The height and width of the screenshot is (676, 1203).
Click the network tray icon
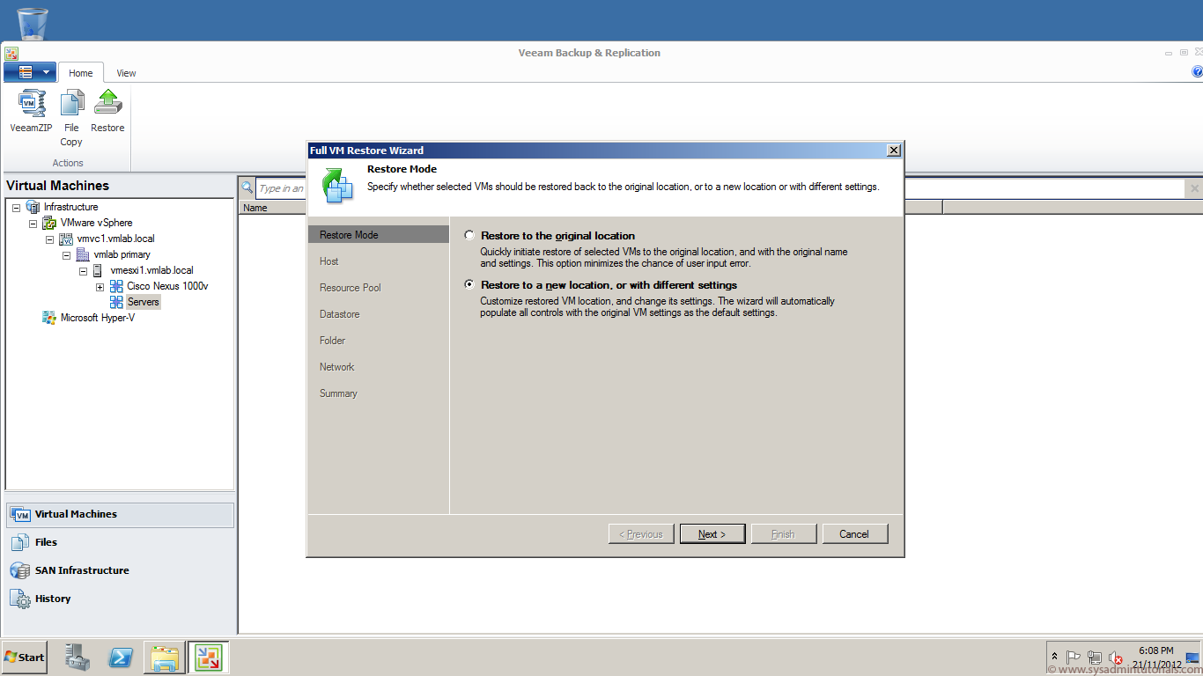1095,658
